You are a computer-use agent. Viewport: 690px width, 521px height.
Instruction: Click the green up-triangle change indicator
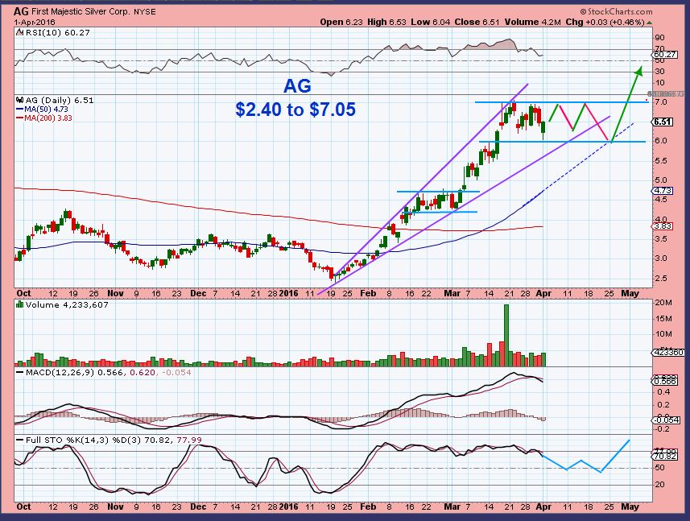coord(650,23)
